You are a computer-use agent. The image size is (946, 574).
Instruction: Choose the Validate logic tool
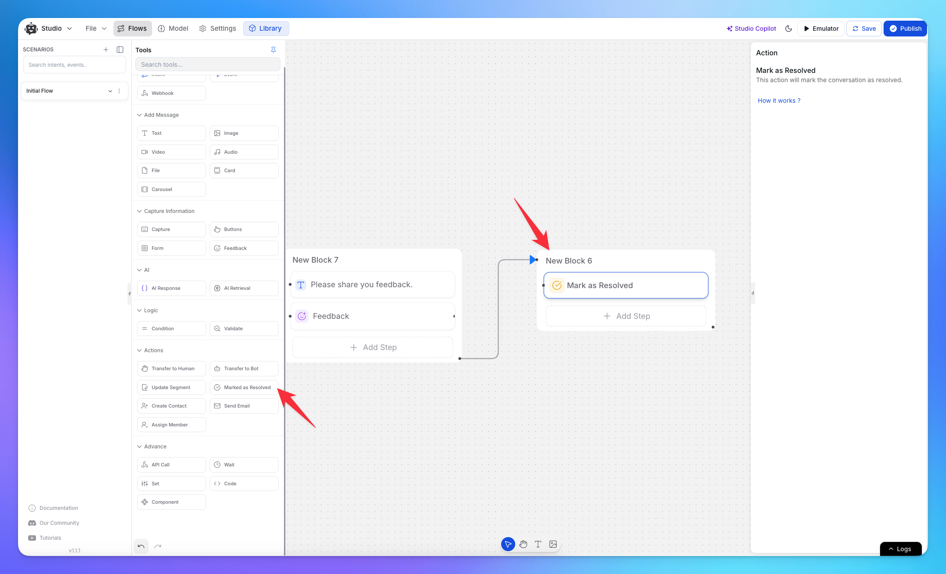244,329
